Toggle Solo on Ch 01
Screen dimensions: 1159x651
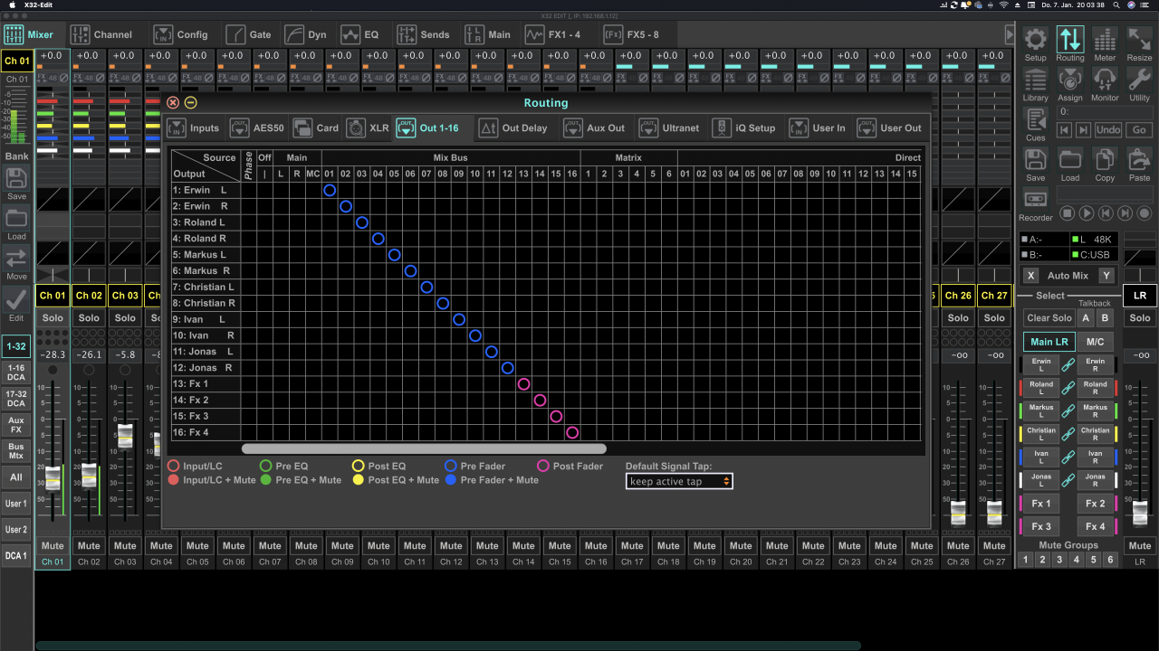pyautogui.click(x=53, y=317)
